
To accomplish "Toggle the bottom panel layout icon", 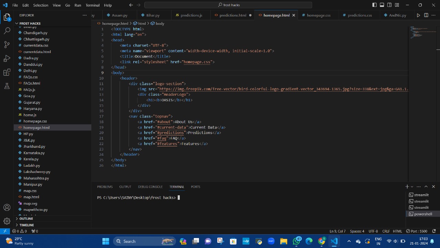I will coord(382,5).
